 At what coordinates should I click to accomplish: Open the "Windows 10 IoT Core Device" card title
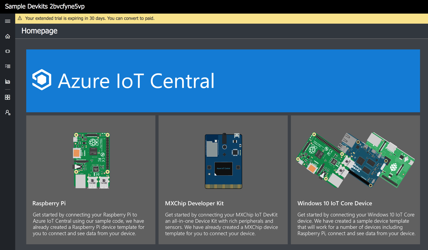pos(335,203)
